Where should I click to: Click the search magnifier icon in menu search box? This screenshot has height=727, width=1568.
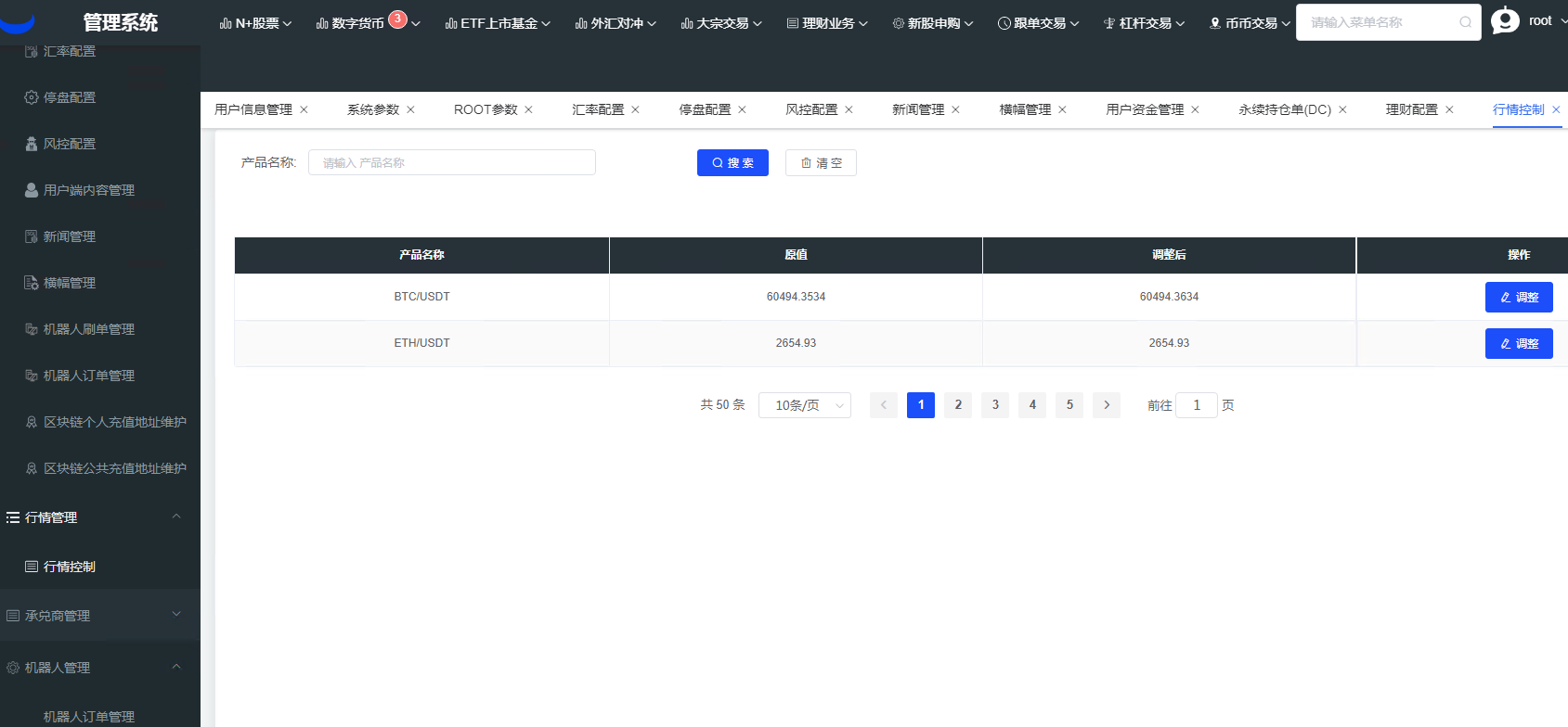tap(1465, 22)
